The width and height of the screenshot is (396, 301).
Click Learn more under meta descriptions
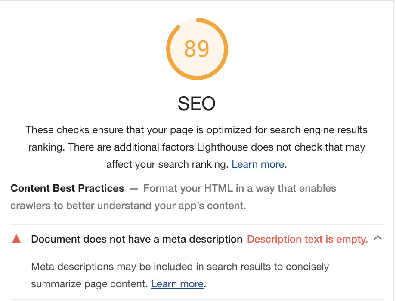177,284
